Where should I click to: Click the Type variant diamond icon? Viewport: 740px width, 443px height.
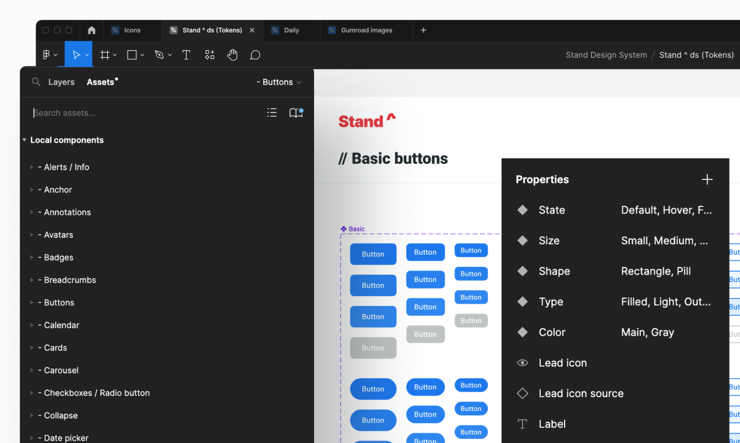point(523,302)
